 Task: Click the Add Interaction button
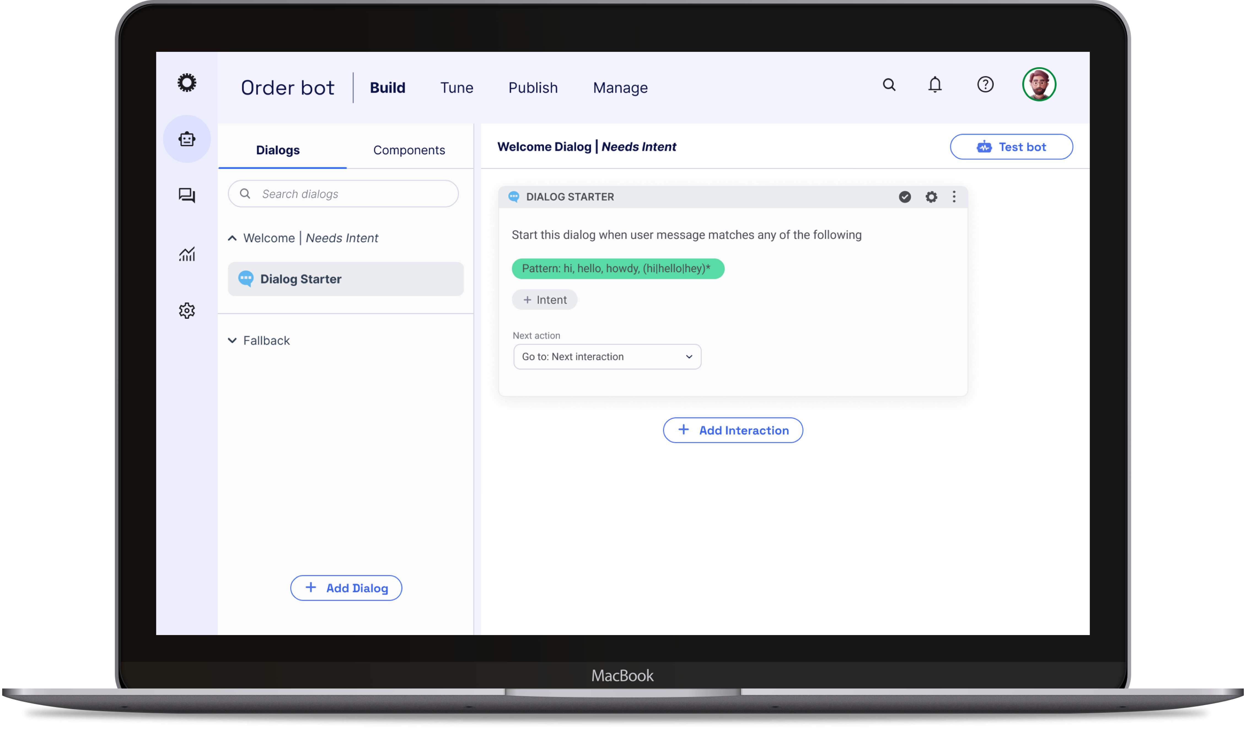click(x=733, y=430)
